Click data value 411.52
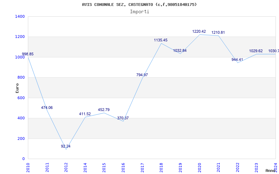 pos(85,114)
